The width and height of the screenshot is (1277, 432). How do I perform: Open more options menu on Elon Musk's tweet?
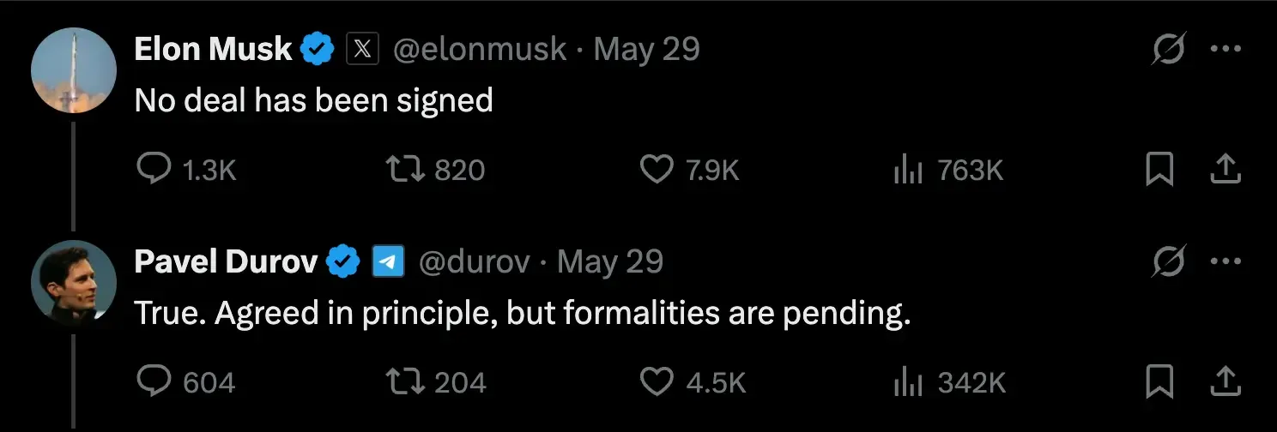[1226, 50]
